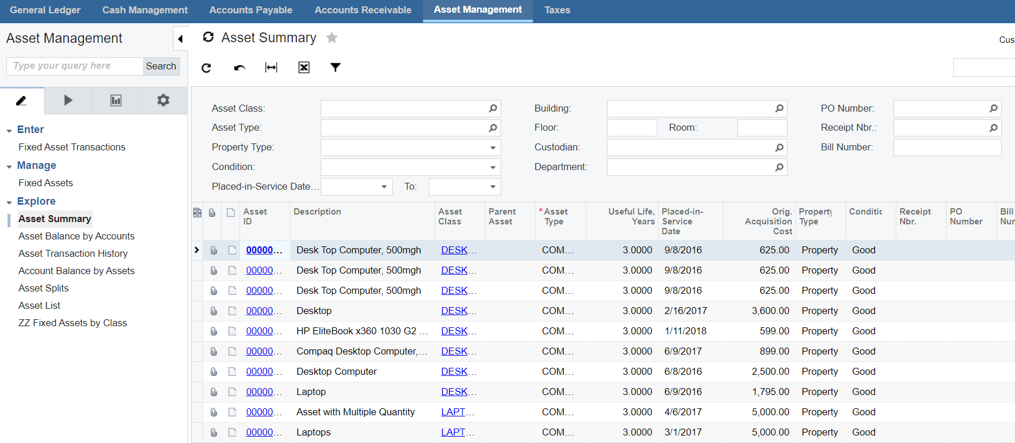Switch to the bar chart reports sidebar tab
Viewport: 1015px width, 443px height.
coord(116,101)
